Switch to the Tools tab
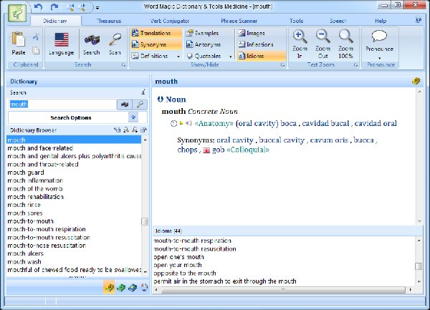 pos(297,21)
